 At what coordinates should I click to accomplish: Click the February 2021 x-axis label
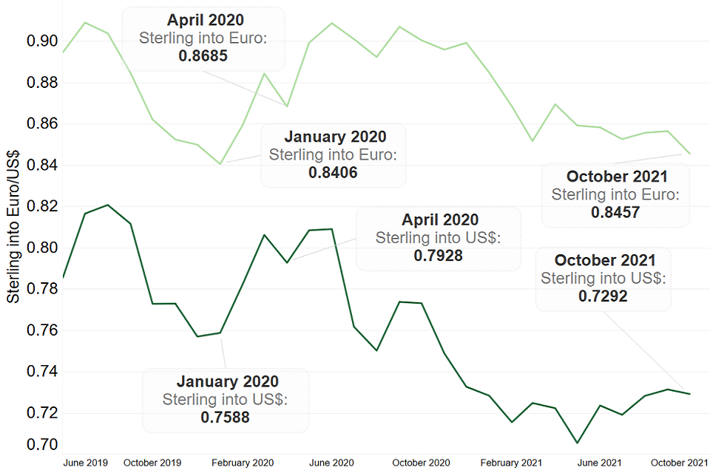[x=510, y=463]
